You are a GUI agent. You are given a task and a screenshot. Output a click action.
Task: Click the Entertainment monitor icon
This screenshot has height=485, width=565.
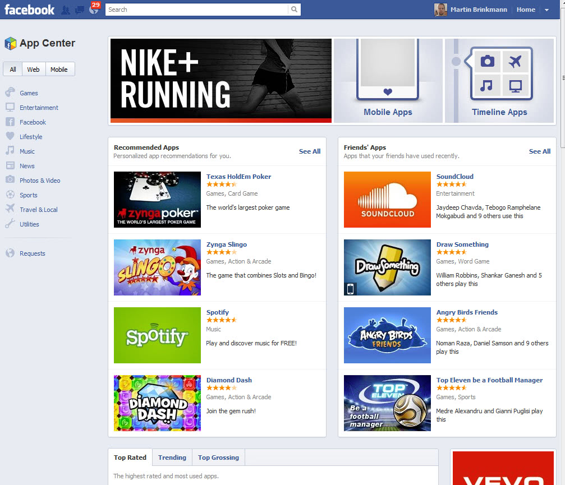10,107
